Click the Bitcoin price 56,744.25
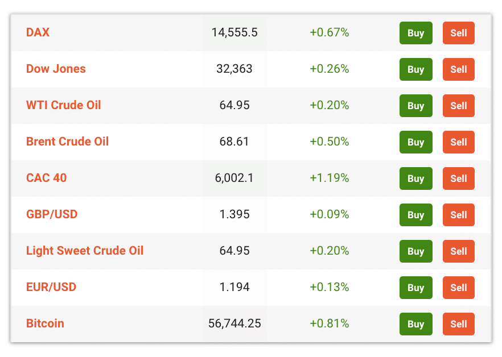Image resolution: width=502 pixels, height=357 pixels. (x=234, y=323)
